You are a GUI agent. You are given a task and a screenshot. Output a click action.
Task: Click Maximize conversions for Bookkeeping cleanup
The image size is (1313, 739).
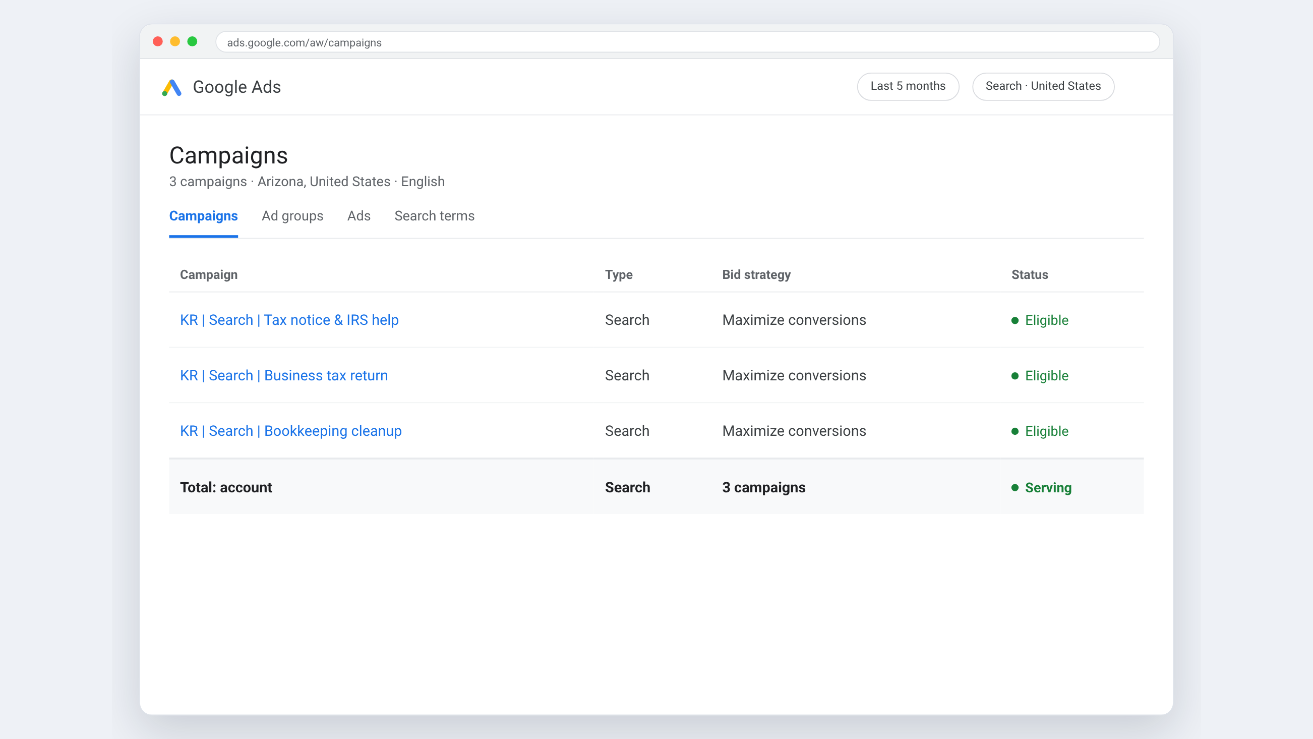tap(794, 431)
